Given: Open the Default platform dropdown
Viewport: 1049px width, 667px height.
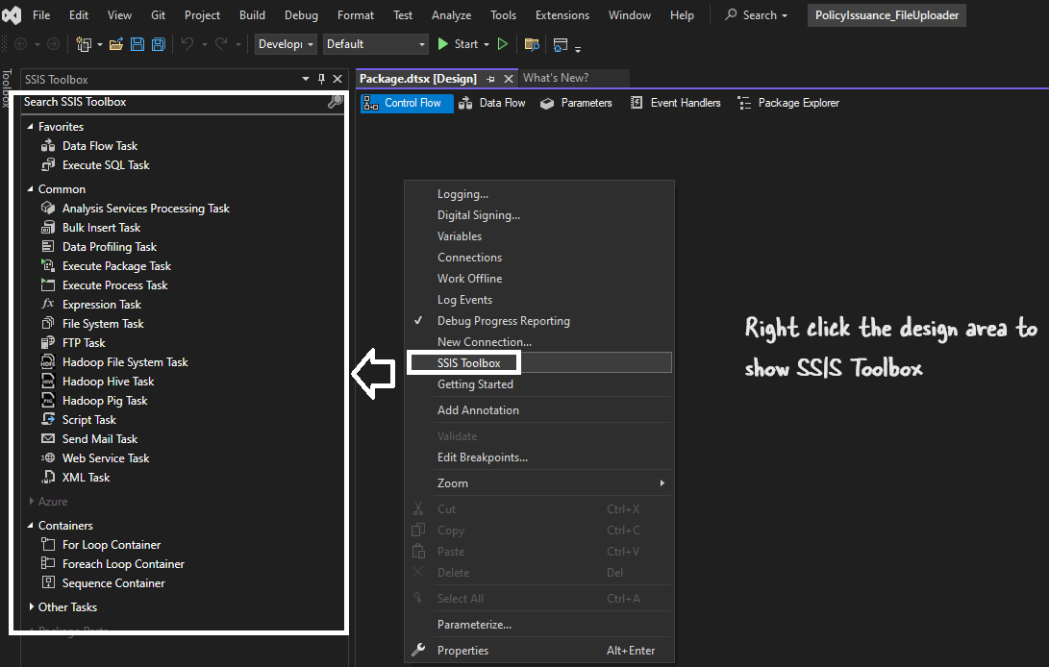Looking at the screenshot, I should (x=375, y=44).
